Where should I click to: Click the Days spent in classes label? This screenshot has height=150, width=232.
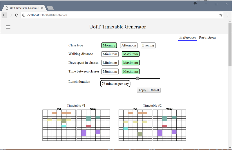click(x=84, y=63)
